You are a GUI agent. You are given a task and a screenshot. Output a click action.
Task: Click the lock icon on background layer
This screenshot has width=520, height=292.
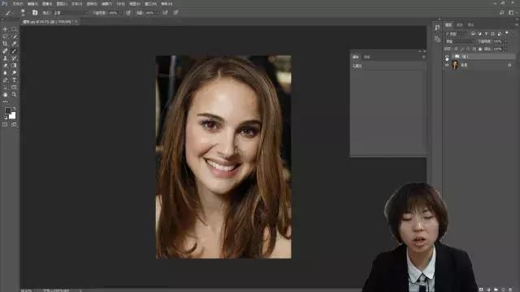click(509, 65)
